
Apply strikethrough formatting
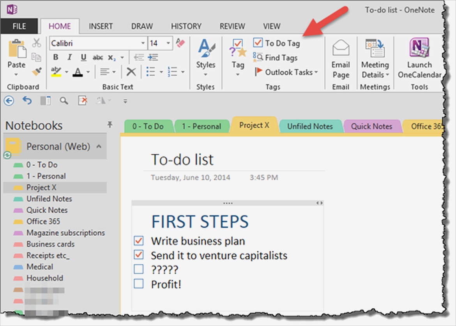tap(98, 58)
